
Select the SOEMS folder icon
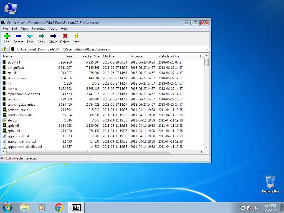(4, 62)
